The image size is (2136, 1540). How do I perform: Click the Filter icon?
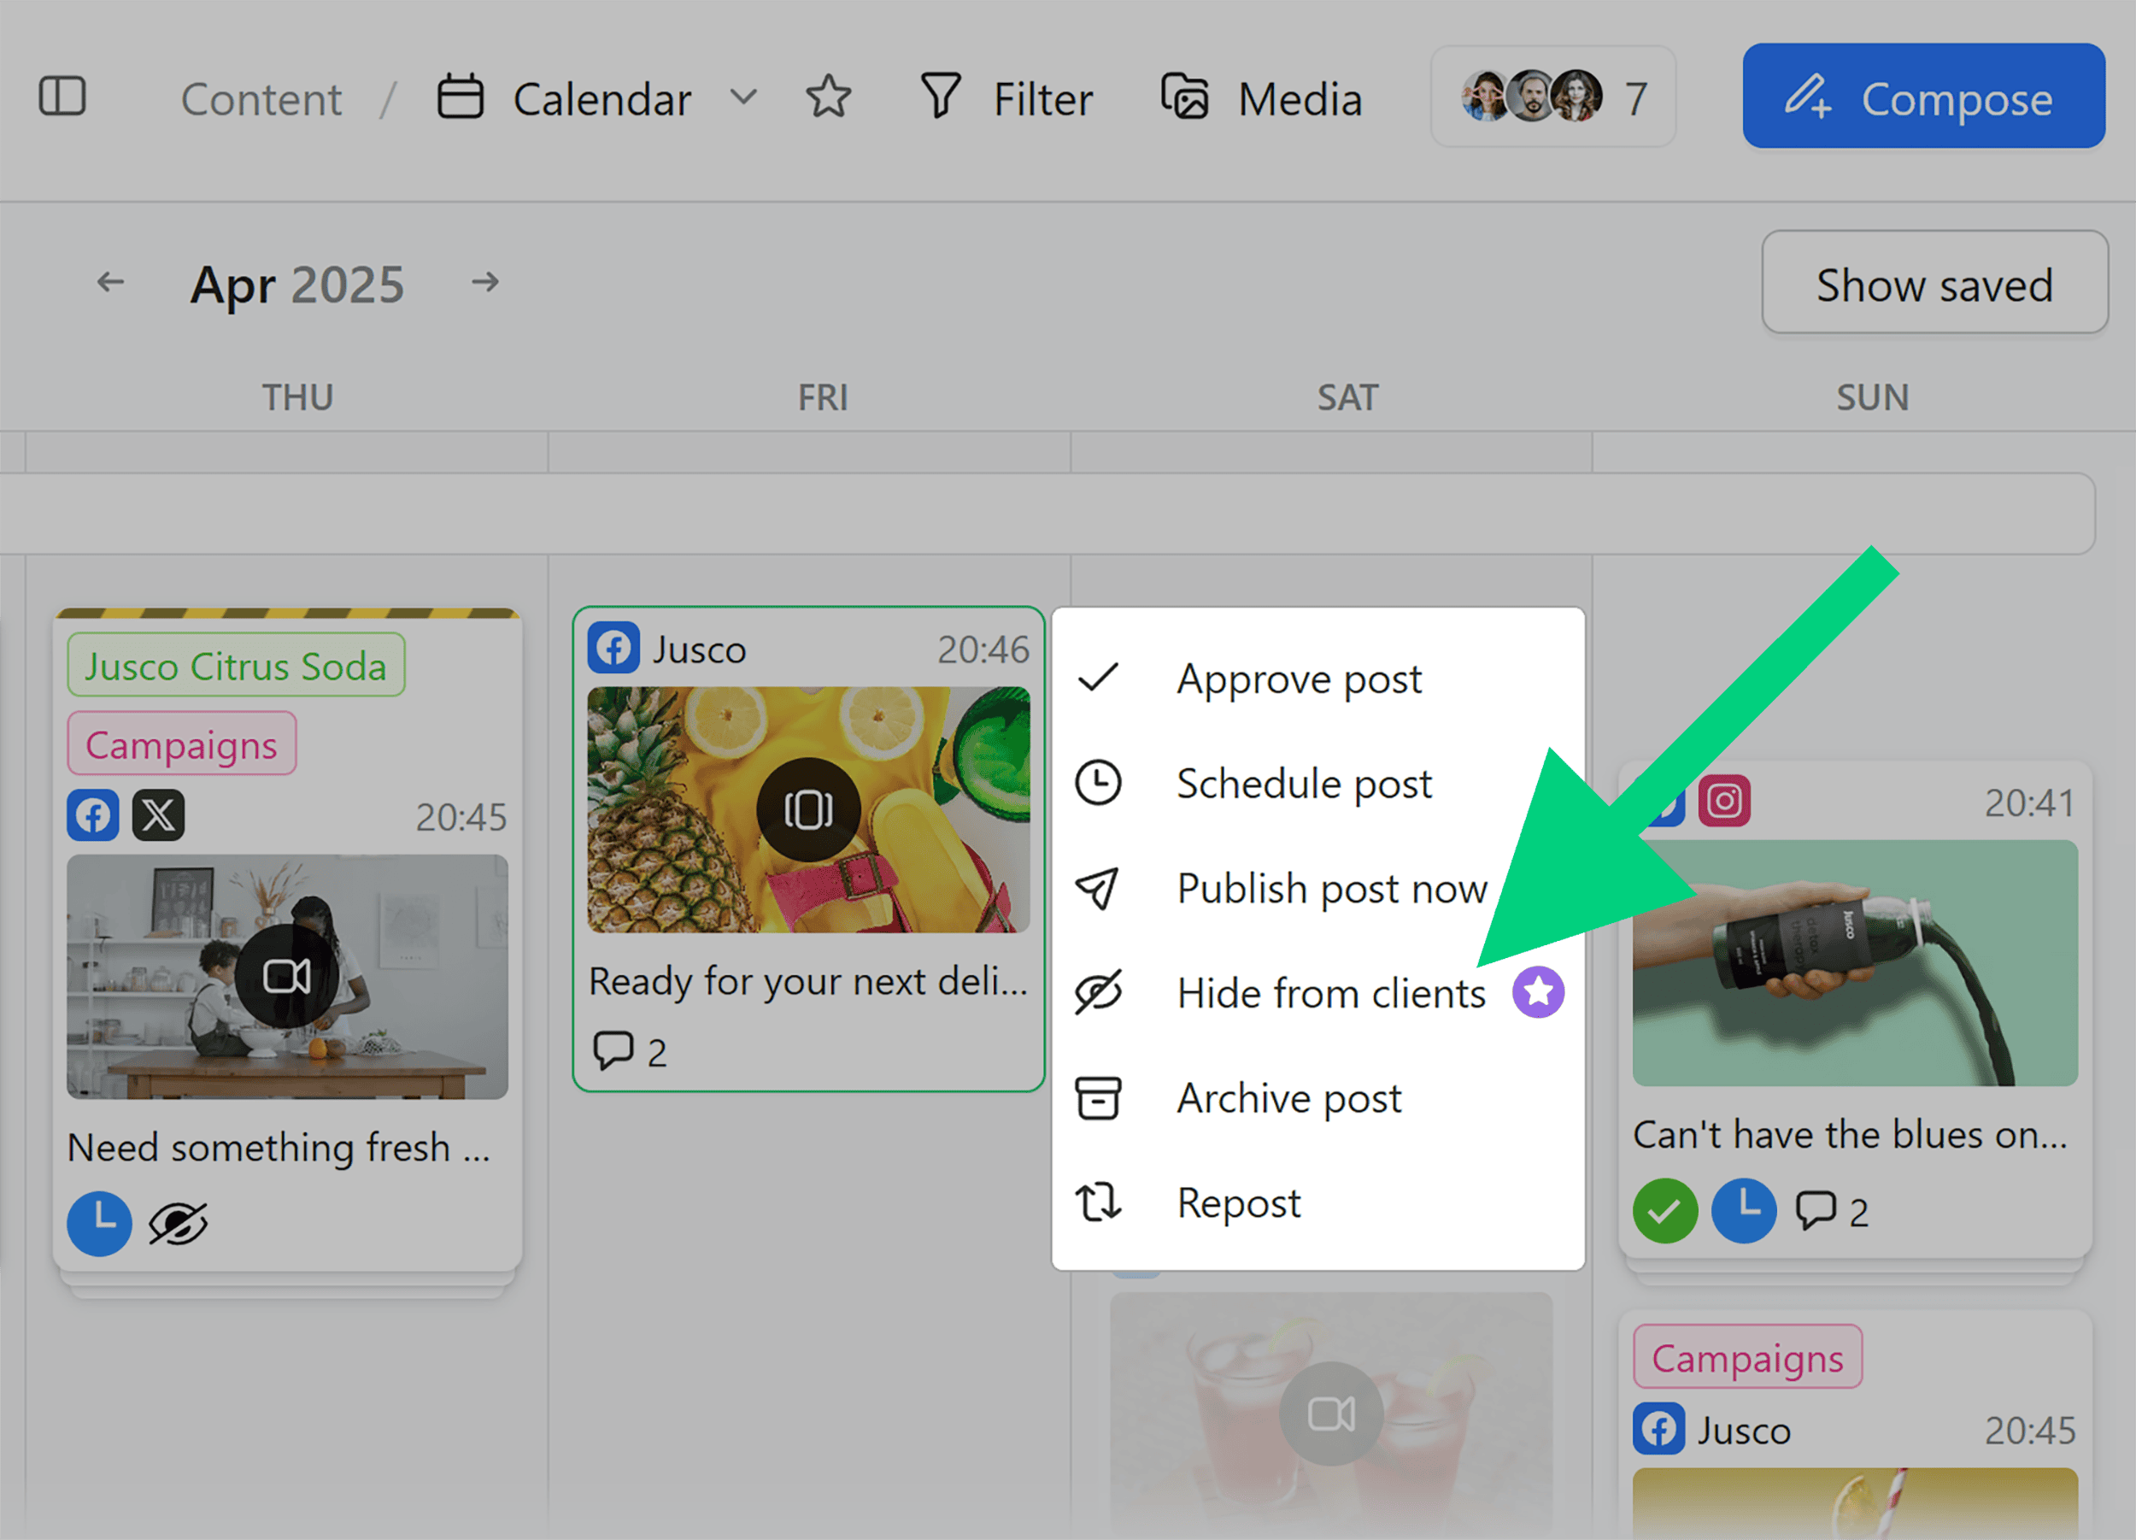(939, 97)
